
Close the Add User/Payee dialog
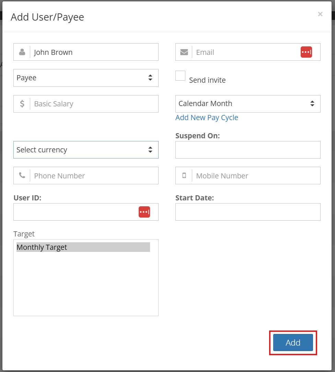click(x=320, y=14)
